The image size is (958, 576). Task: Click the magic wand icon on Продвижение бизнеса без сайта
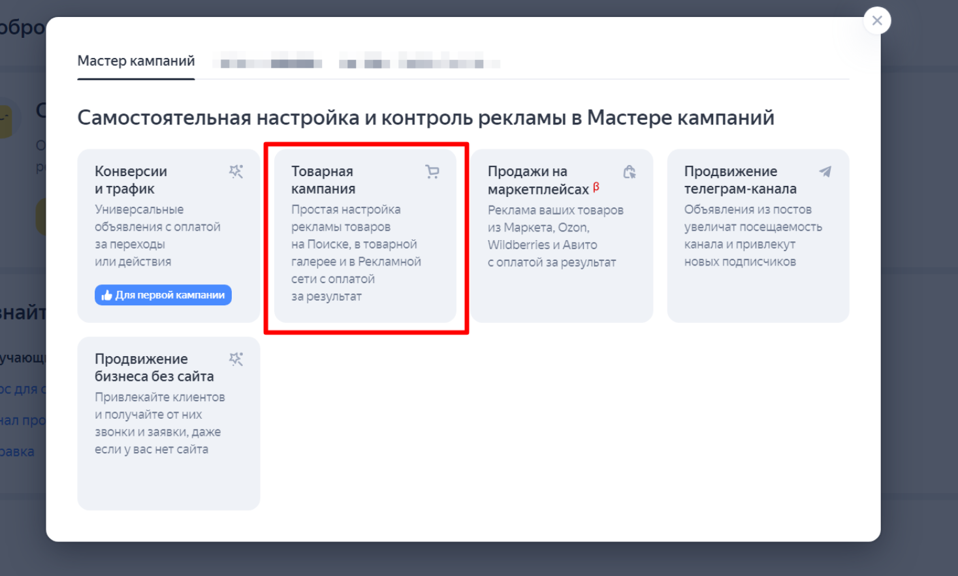tap(236, 359)
